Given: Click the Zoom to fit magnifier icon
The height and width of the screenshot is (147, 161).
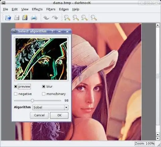Looking at the screenshot, I should 94,18.
